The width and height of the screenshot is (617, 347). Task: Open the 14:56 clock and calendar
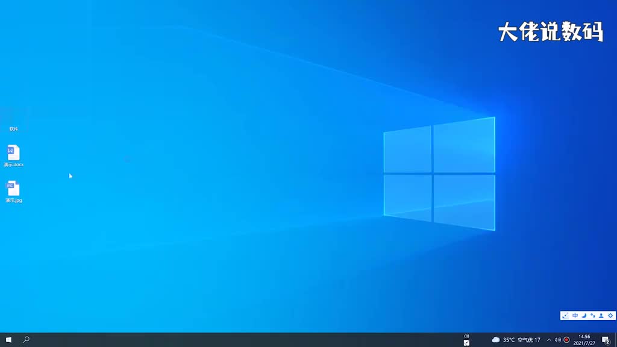pos(584,340)
